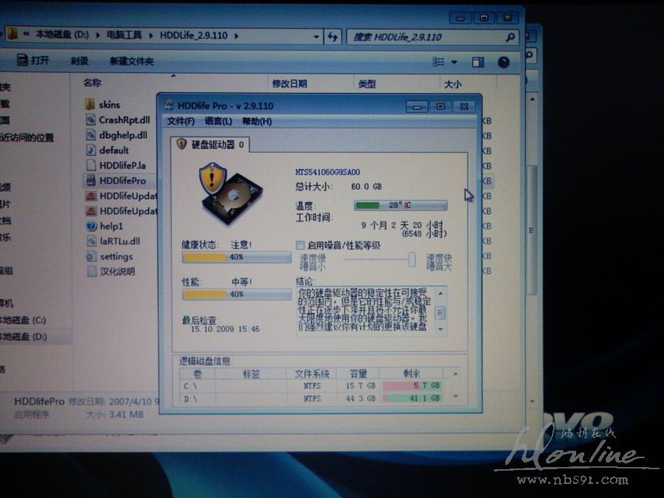Toggle the Explorer preview pane icon
The image size is (664, 498).
click(x=478, y=62)
